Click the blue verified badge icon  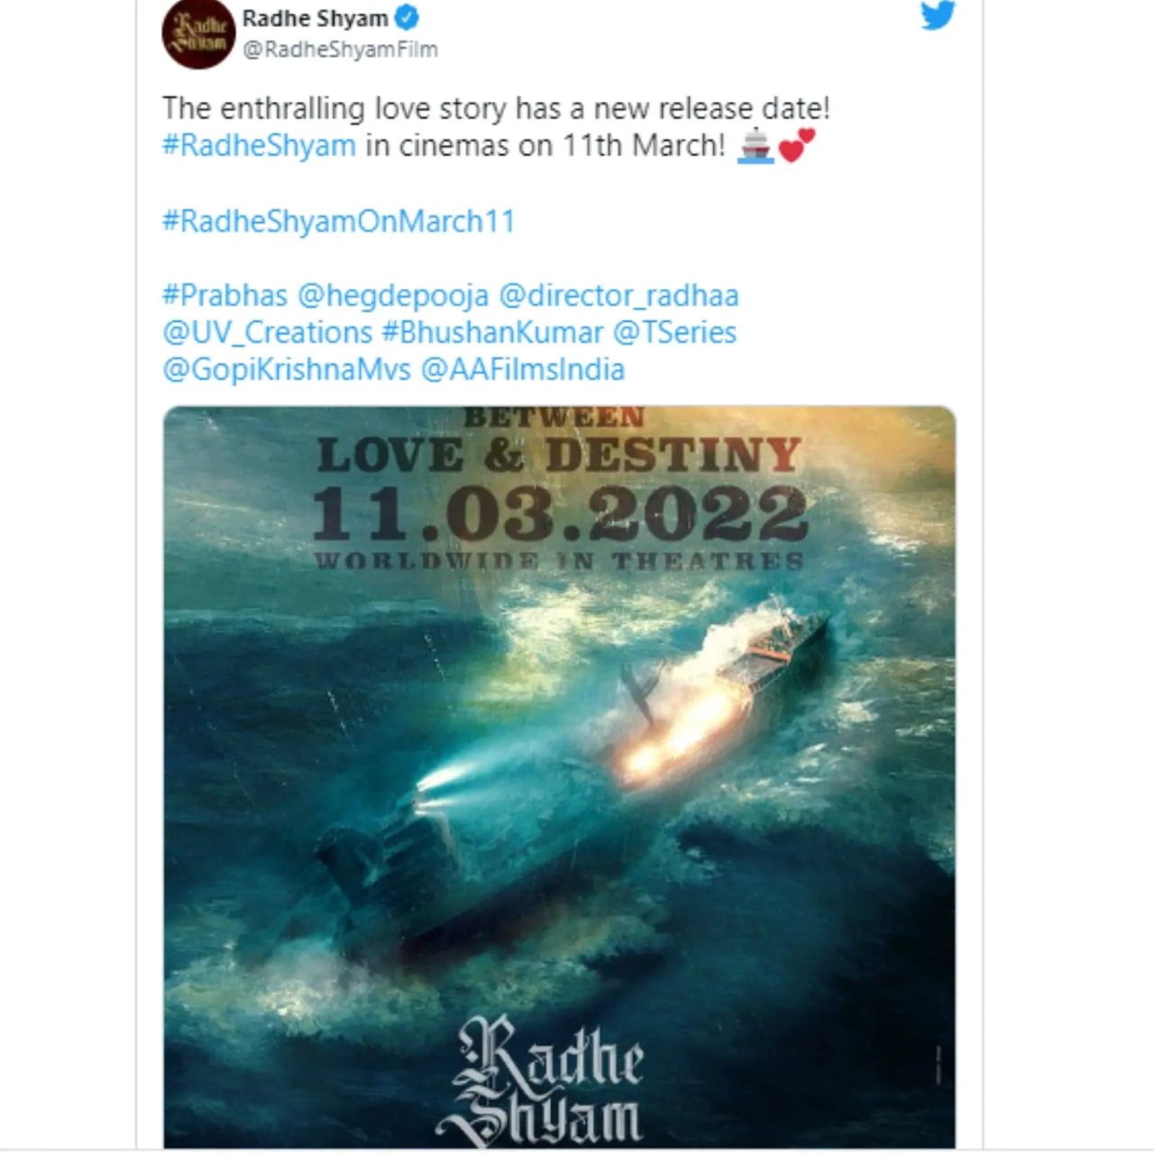point(408,18)
